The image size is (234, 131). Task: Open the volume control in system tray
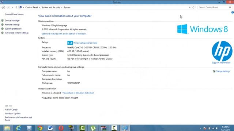click(x=217, y=128)
